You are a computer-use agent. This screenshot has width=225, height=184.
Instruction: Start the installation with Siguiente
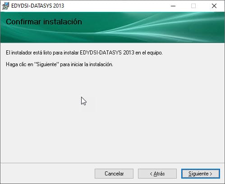pos(201,174)
